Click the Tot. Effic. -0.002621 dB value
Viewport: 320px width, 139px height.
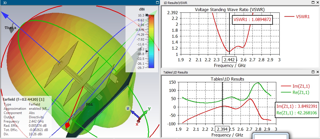pyautogui.click(x=38, y=130)
